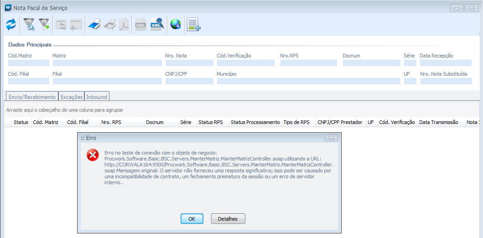Open the XML search magnifier icon
Image resolution: width=483 pixels, height=238 pixels.
coord(157,24)
